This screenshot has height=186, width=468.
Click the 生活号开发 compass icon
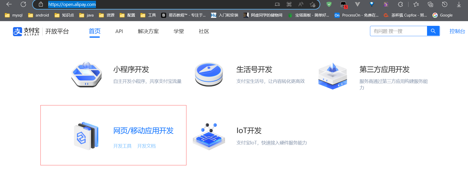click(x=209, y=74)
